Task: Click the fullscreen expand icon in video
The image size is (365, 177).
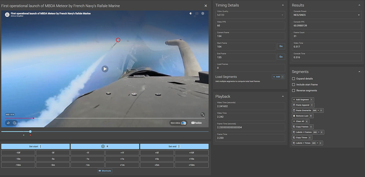Action: 203,114
